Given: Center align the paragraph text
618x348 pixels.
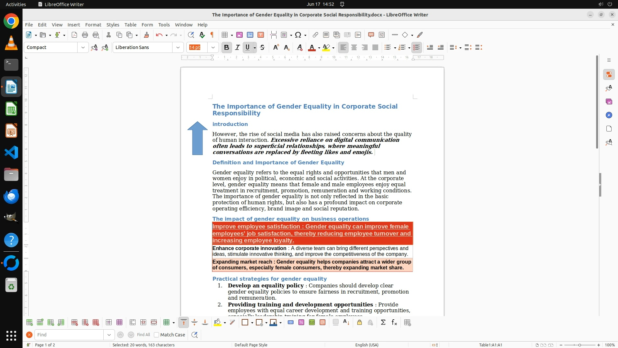Looking at the screenshot, I should [x=354, y=47].
